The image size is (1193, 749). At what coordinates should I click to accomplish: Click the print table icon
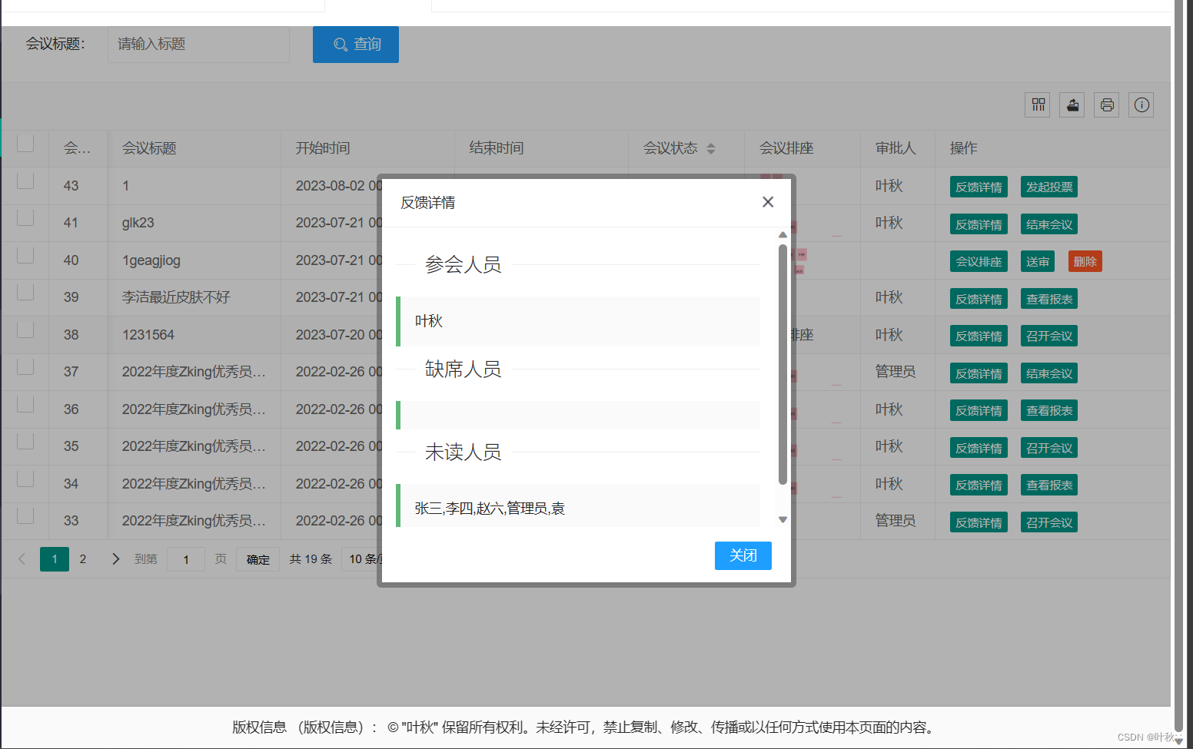[1106, 104]
